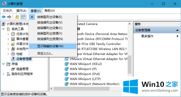Select the 'WAN Miniport (Network Monitor)' device text

(94, 84)
